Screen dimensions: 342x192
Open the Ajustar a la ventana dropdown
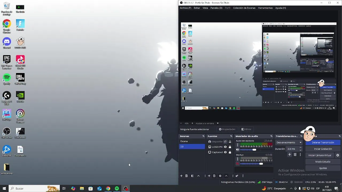[x=207, y=123]
